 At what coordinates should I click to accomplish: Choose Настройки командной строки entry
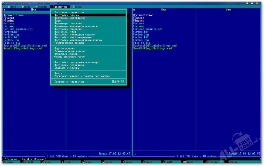75,34
